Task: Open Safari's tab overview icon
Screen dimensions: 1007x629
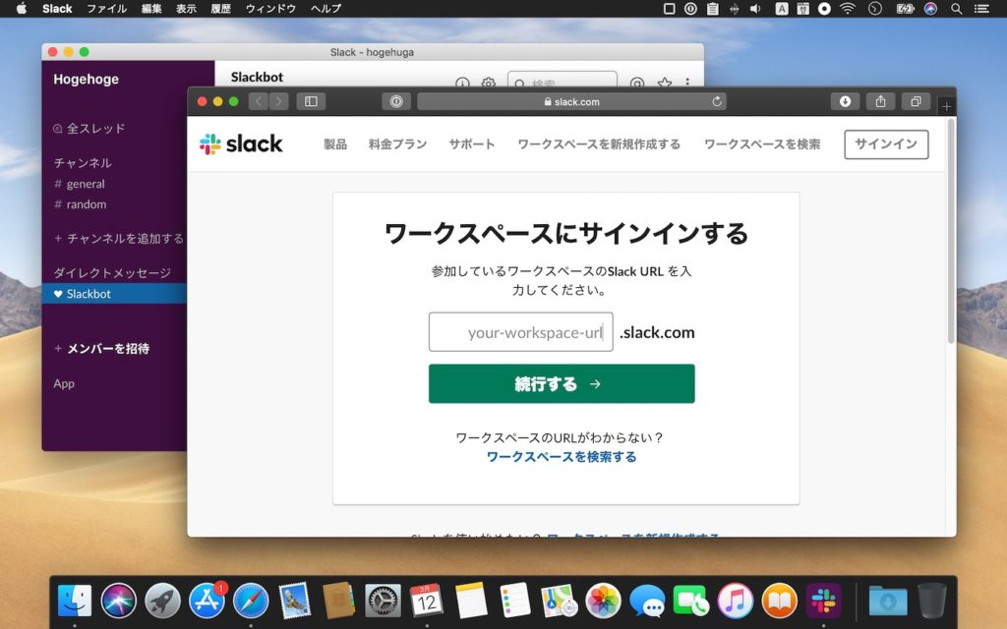Action: [x=916, y=100]
